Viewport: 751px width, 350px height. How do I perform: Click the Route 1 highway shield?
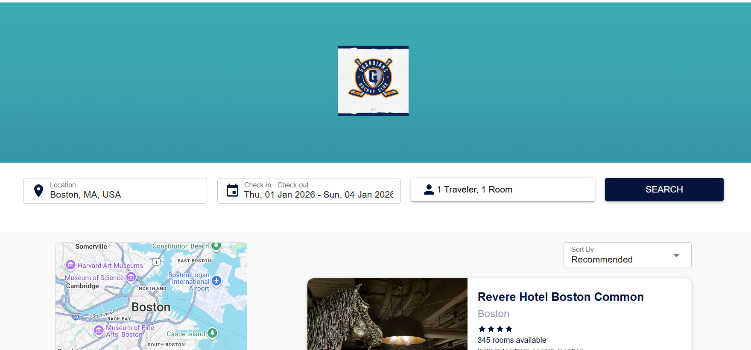pos(156,262)
